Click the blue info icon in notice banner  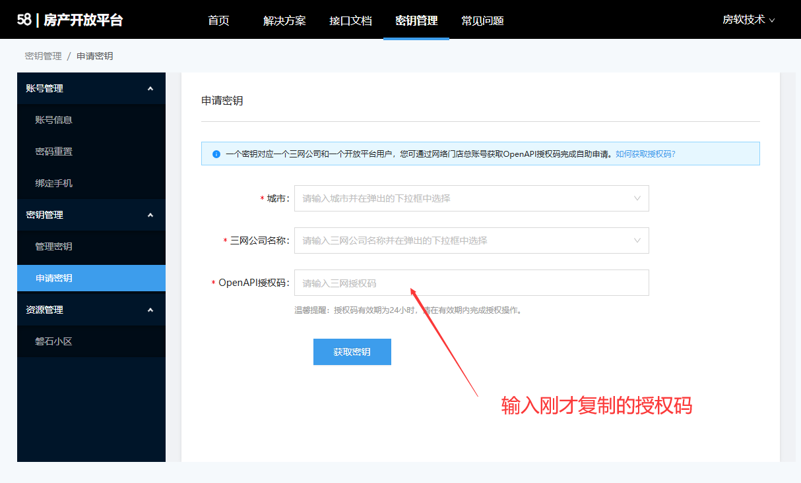[216, 154]
